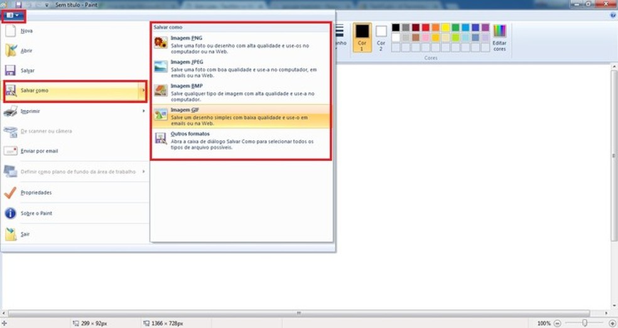The width and height of the screenshot is (618, 328).
Task: Pick the orange color swatch
Action: pos(435,27)
